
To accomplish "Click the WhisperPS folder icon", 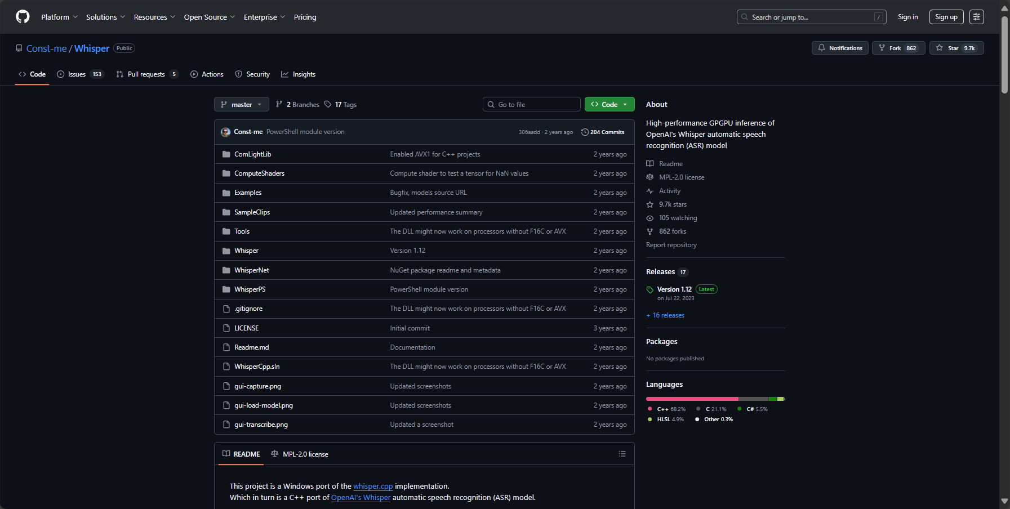I will pos(226,289).
